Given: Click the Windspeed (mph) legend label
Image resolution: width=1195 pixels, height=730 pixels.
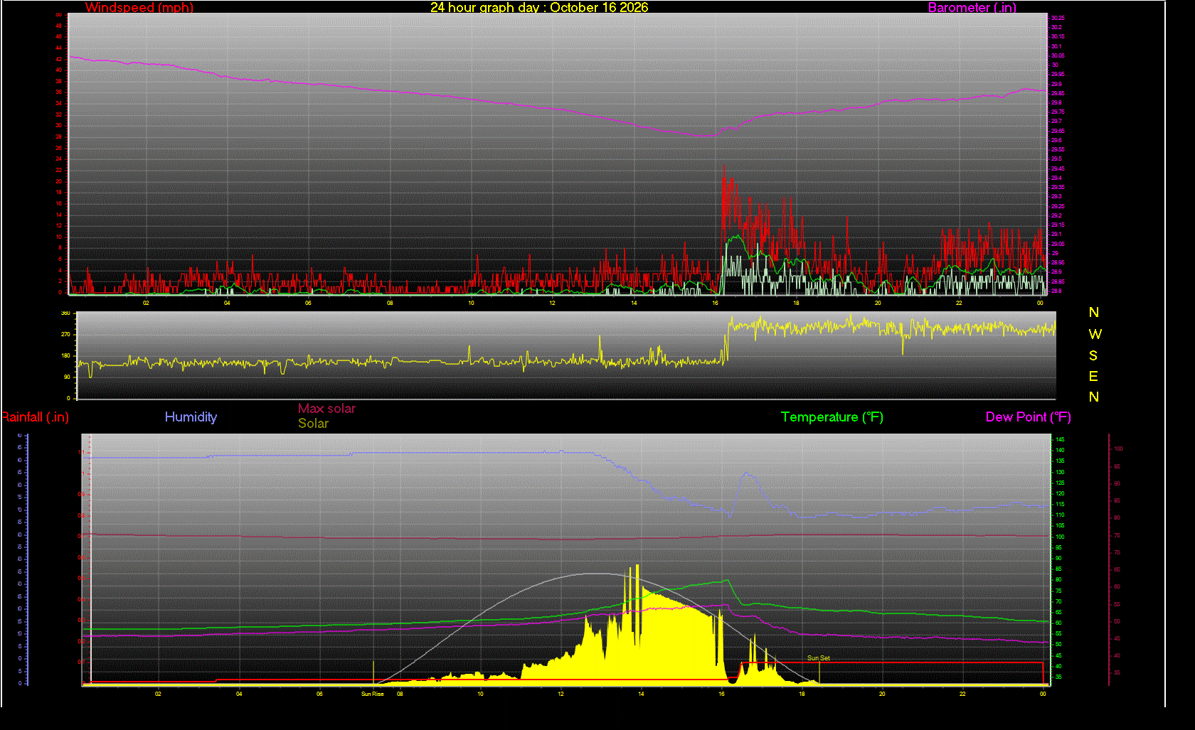Looking at the screenshot, I should click(x=139, y=8).
